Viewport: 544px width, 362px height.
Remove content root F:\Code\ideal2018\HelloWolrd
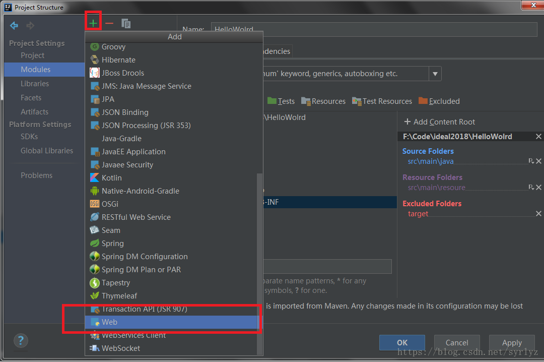(x=538, y=137)
